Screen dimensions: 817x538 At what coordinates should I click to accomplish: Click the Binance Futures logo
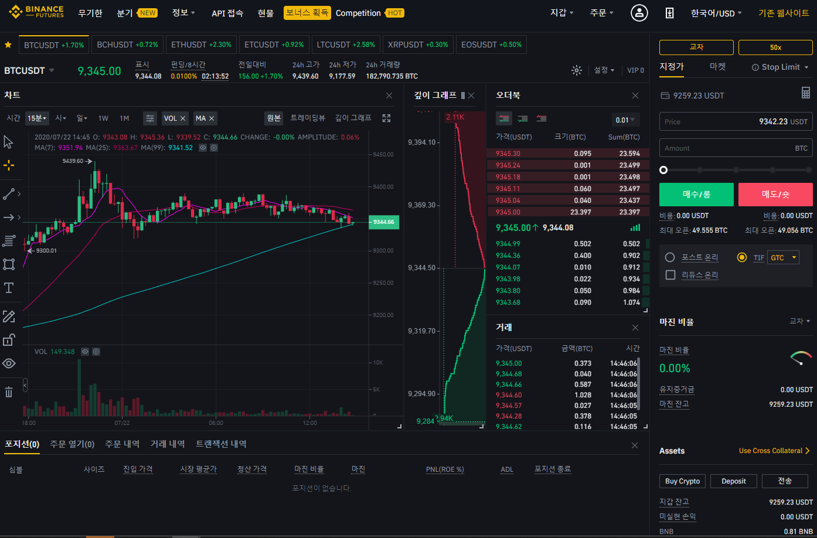pyautogui.click(x=36, y=12)
